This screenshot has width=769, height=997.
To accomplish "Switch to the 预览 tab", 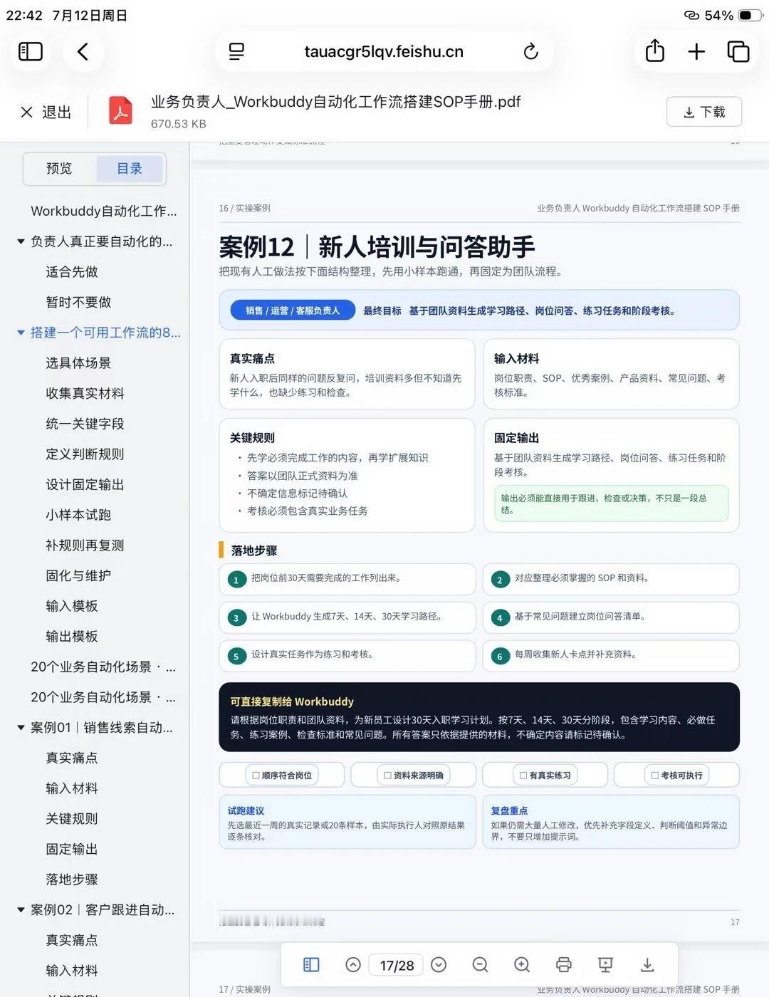I will click(x=59, y=169).
